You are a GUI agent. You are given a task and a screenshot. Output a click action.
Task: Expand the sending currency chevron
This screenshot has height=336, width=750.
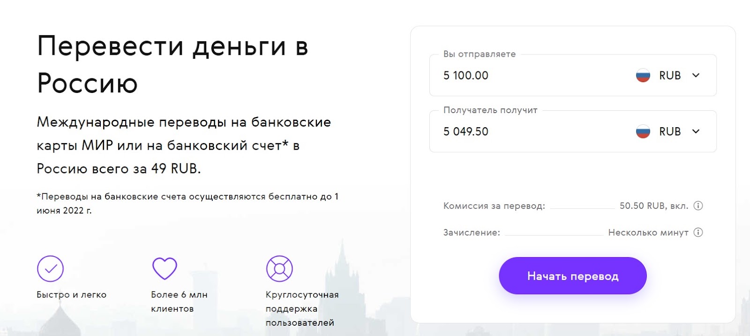pyautogui.click(x=696, y=76)
